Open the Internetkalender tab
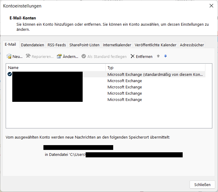Screen dimensions: 218x192 (117, 45)
